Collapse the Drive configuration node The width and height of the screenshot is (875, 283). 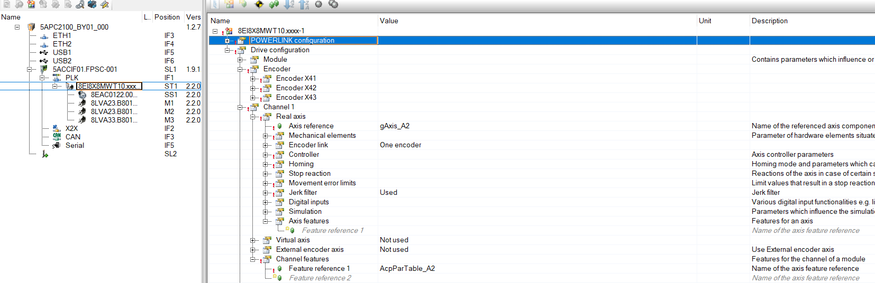(227, 50)
